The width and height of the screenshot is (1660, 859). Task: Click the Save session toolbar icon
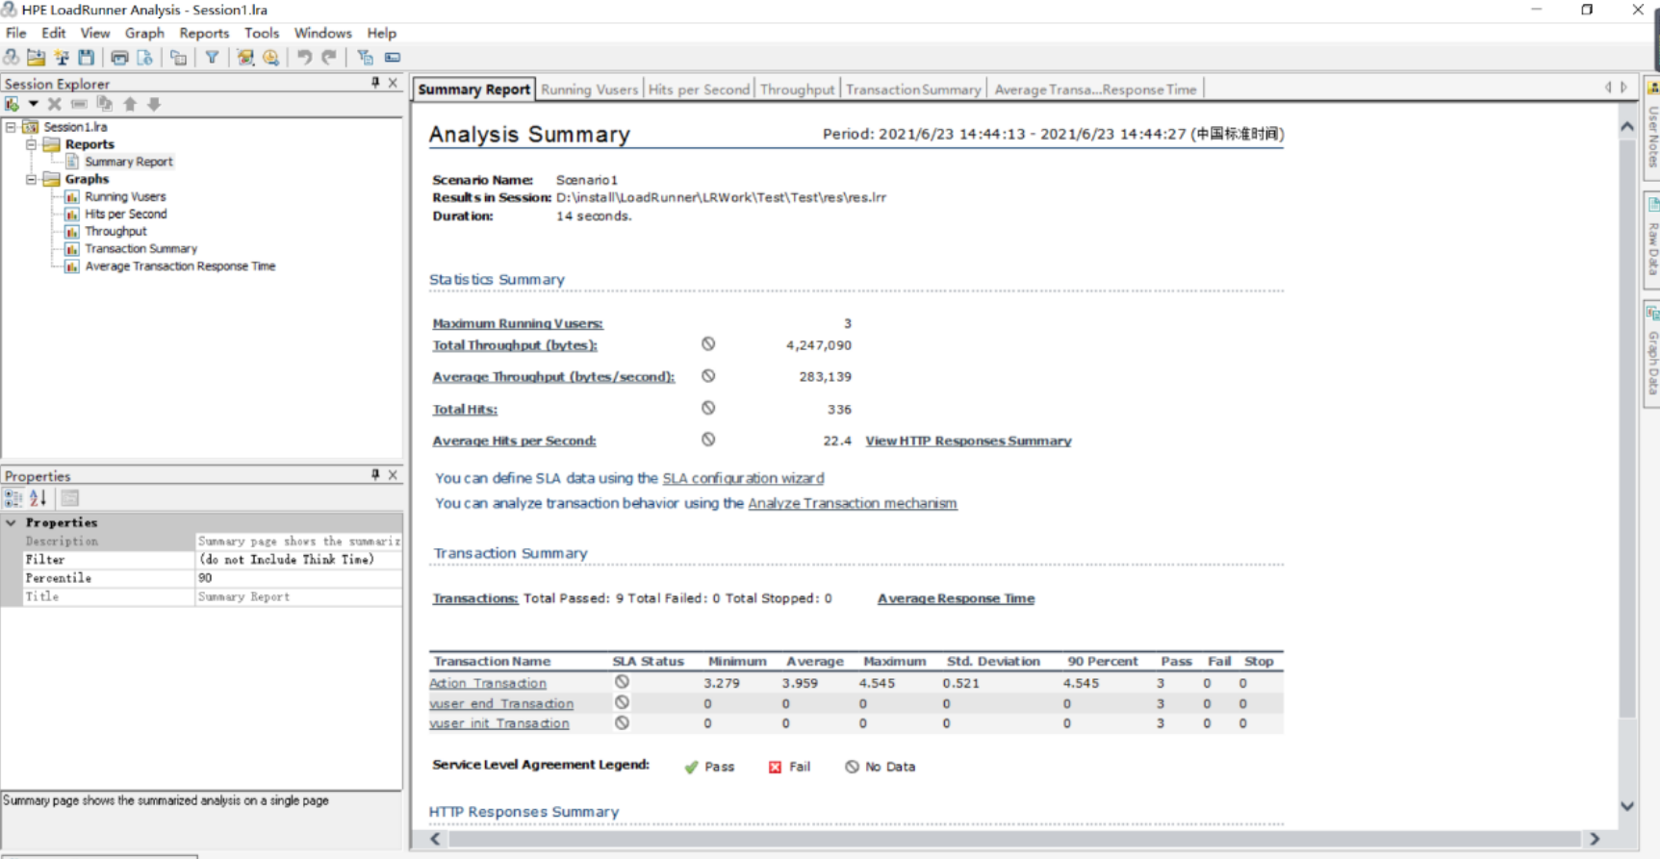pyautogui.click(x=87, y=58)
